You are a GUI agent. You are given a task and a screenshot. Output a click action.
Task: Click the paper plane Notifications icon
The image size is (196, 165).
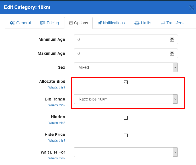point(99,23)
